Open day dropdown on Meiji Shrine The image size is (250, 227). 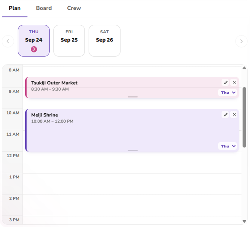(x=228, y=146)
